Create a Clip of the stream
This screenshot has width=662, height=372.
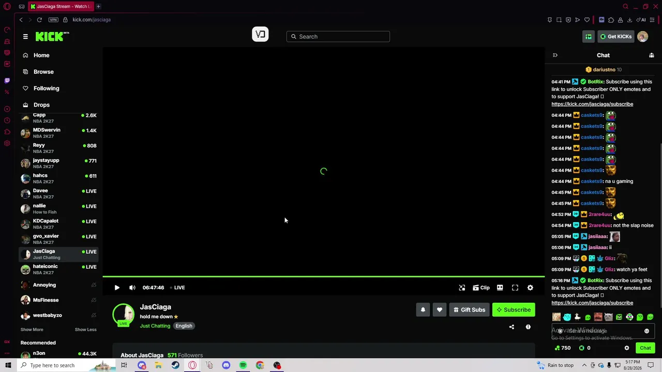coord(481,288)
